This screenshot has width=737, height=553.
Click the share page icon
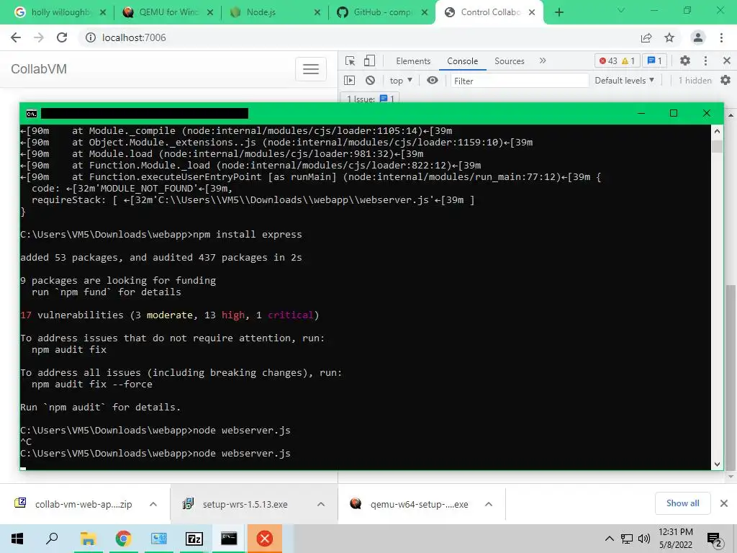[x=646, y=37]
